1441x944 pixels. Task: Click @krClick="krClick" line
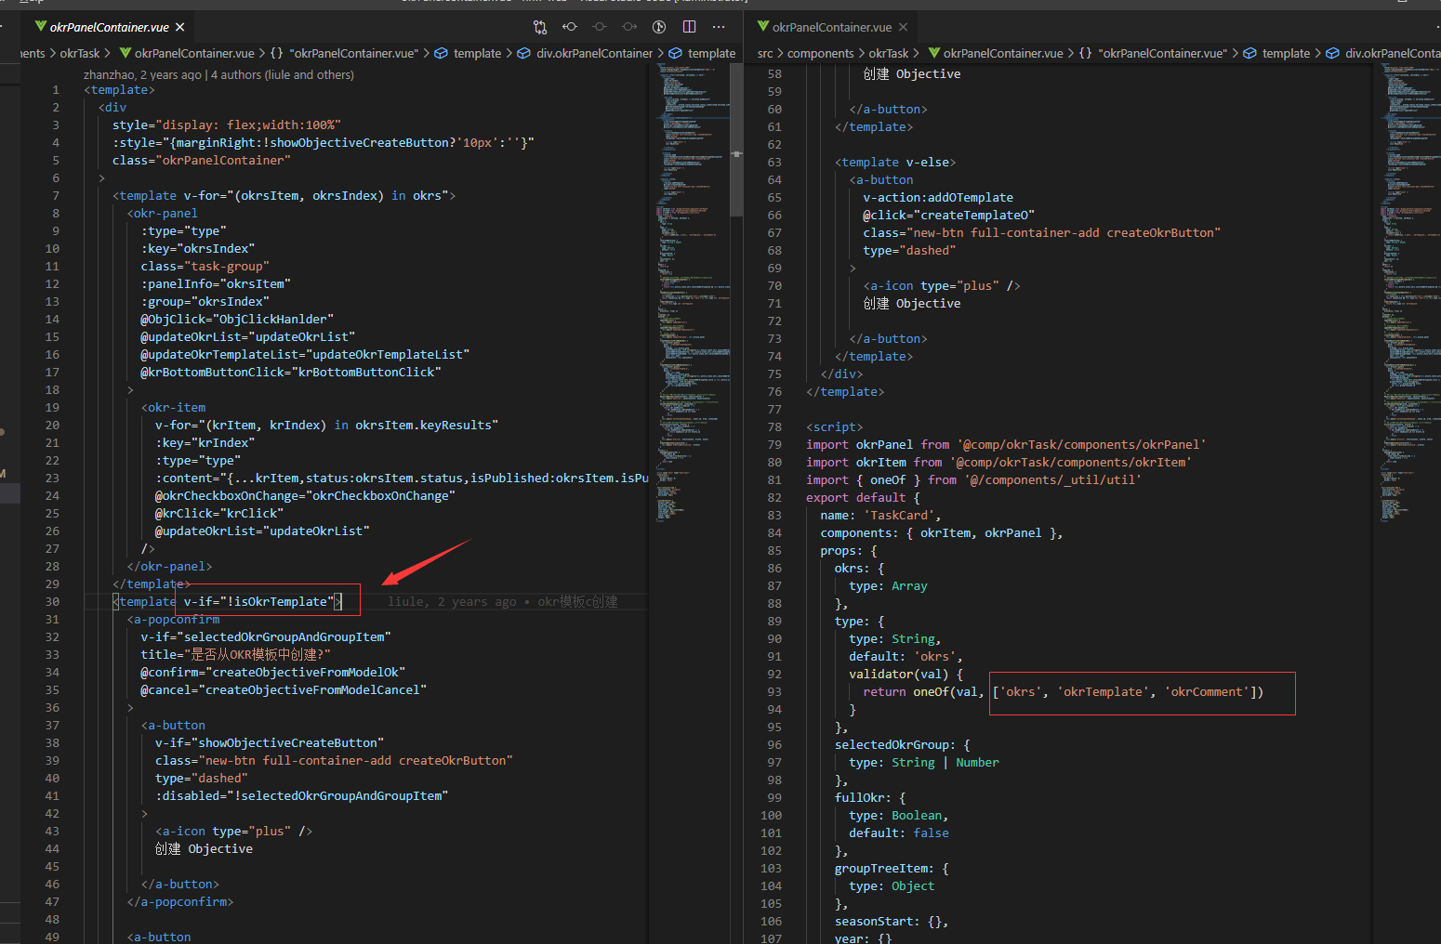[219, 513]
